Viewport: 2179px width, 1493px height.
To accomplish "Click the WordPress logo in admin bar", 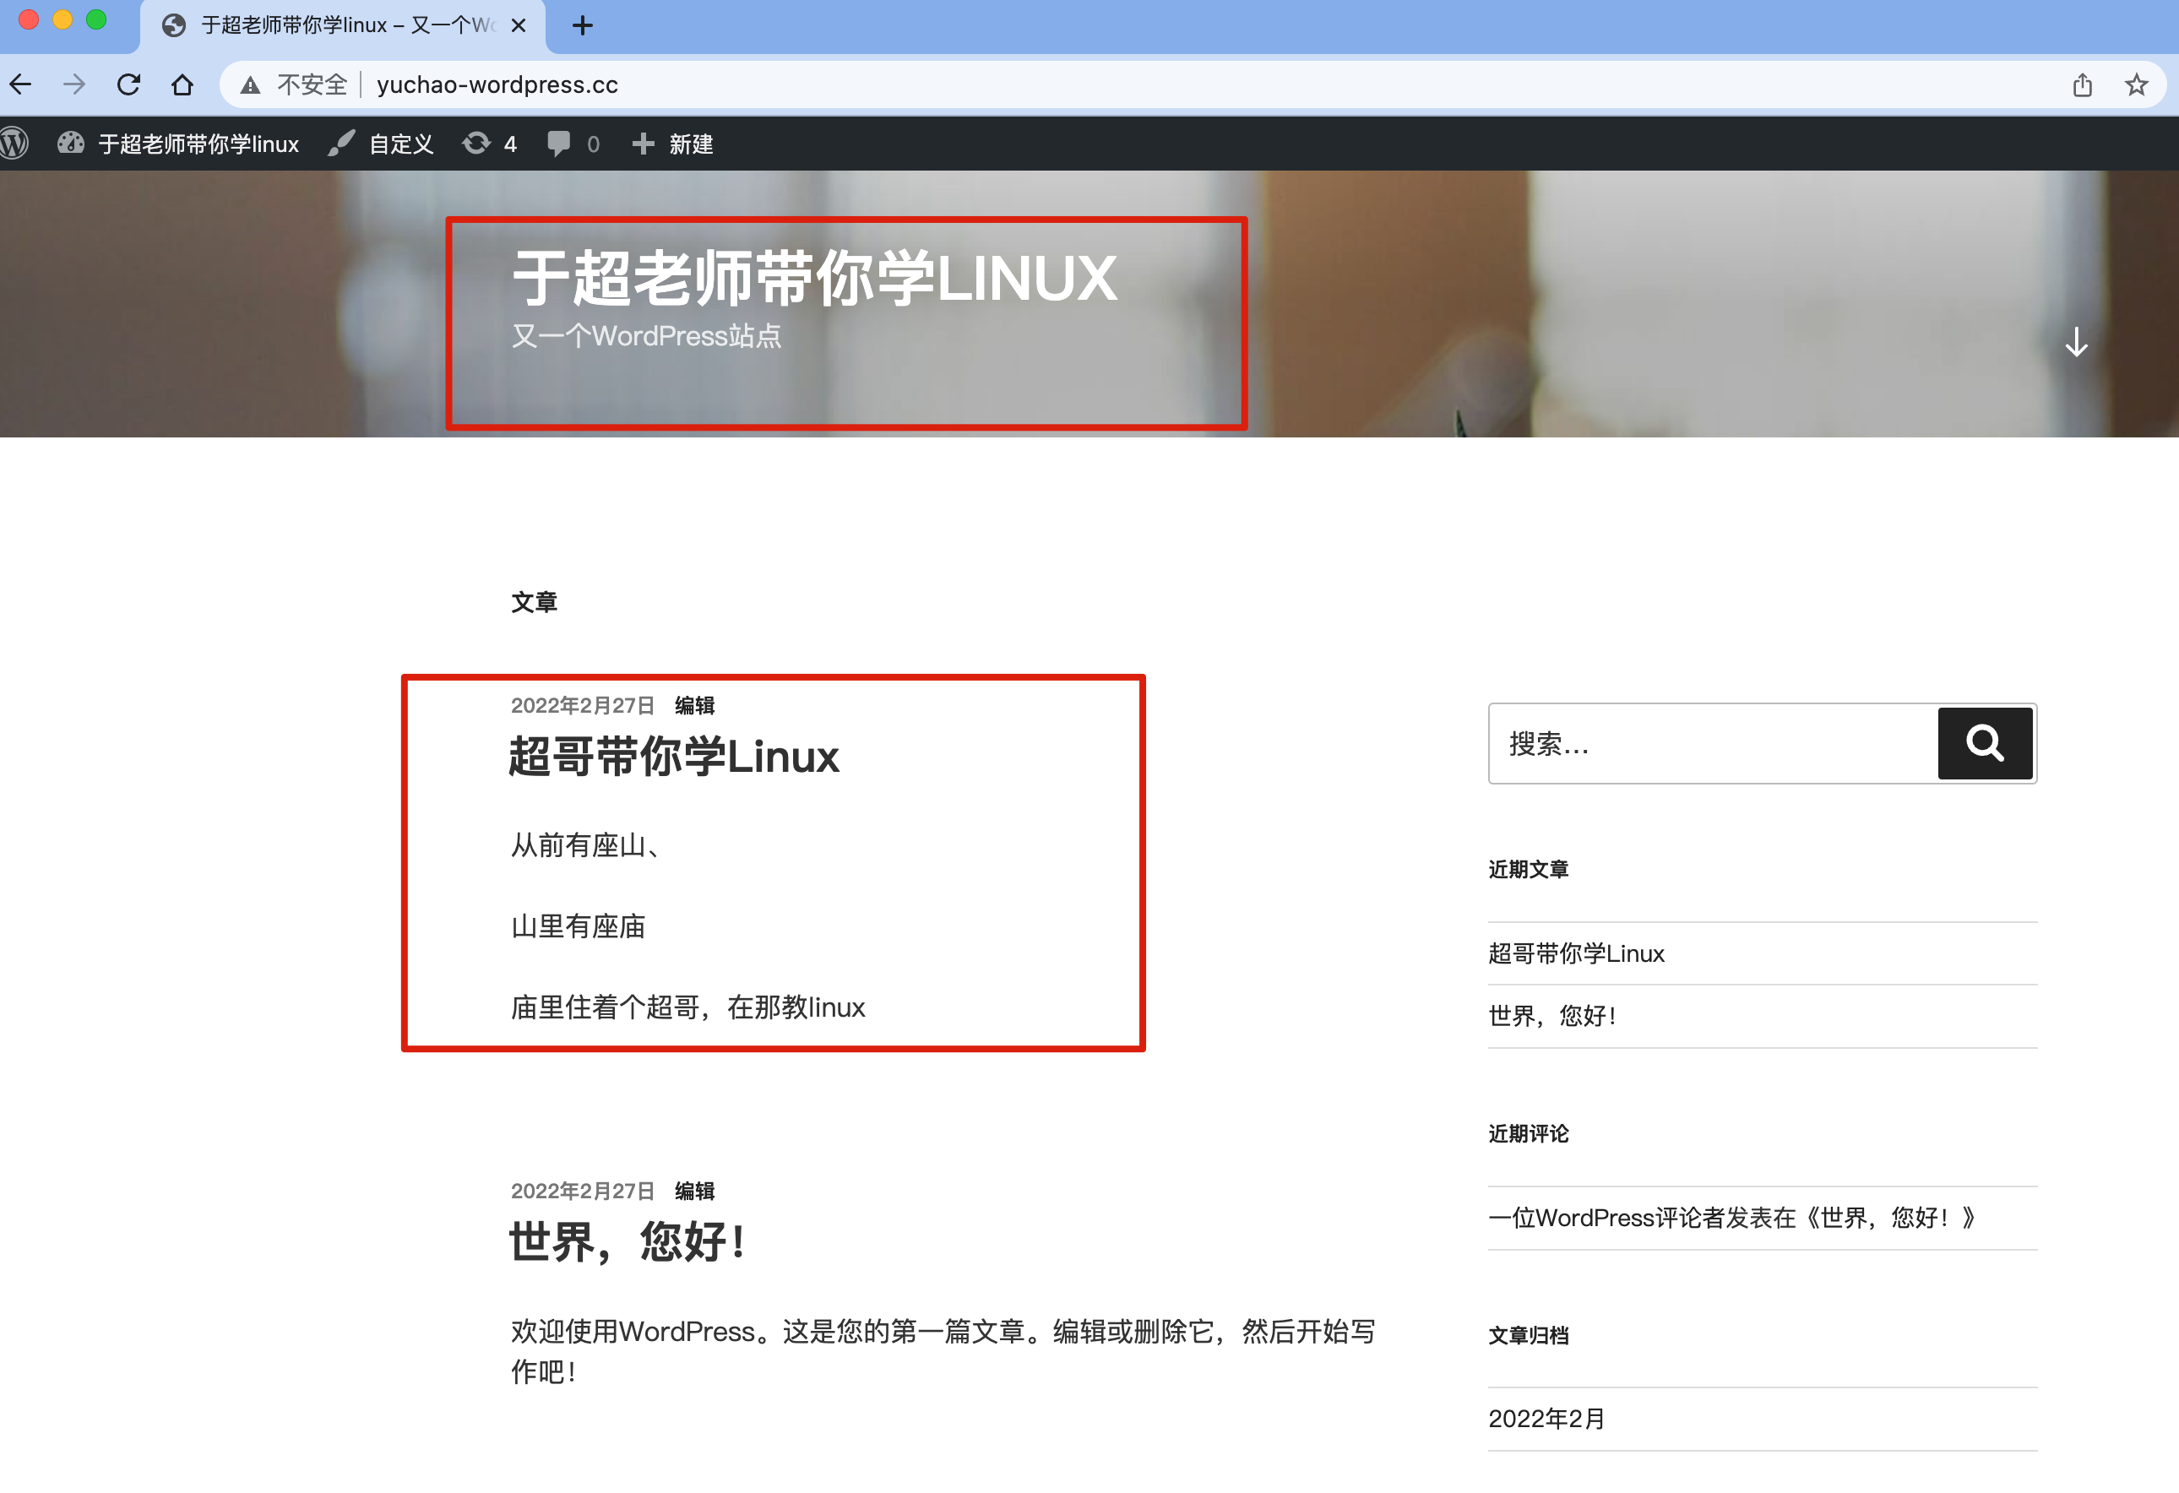I will click(x=14, y=144).
